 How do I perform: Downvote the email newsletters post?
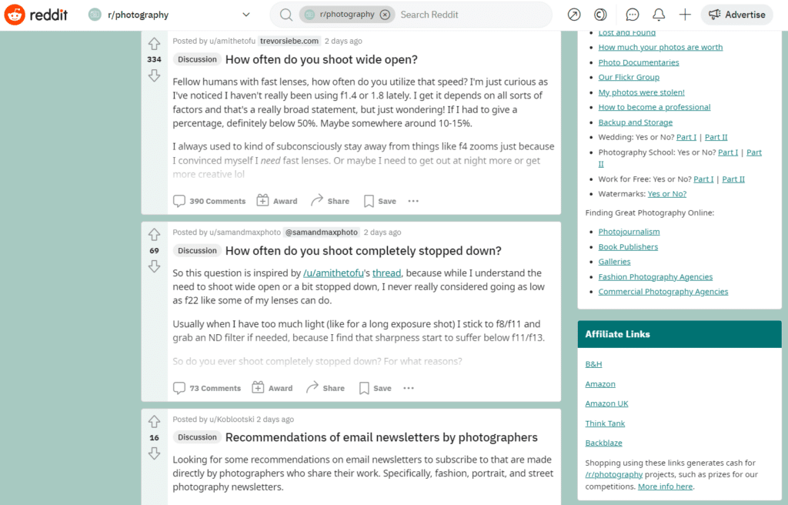pos(154,453)
